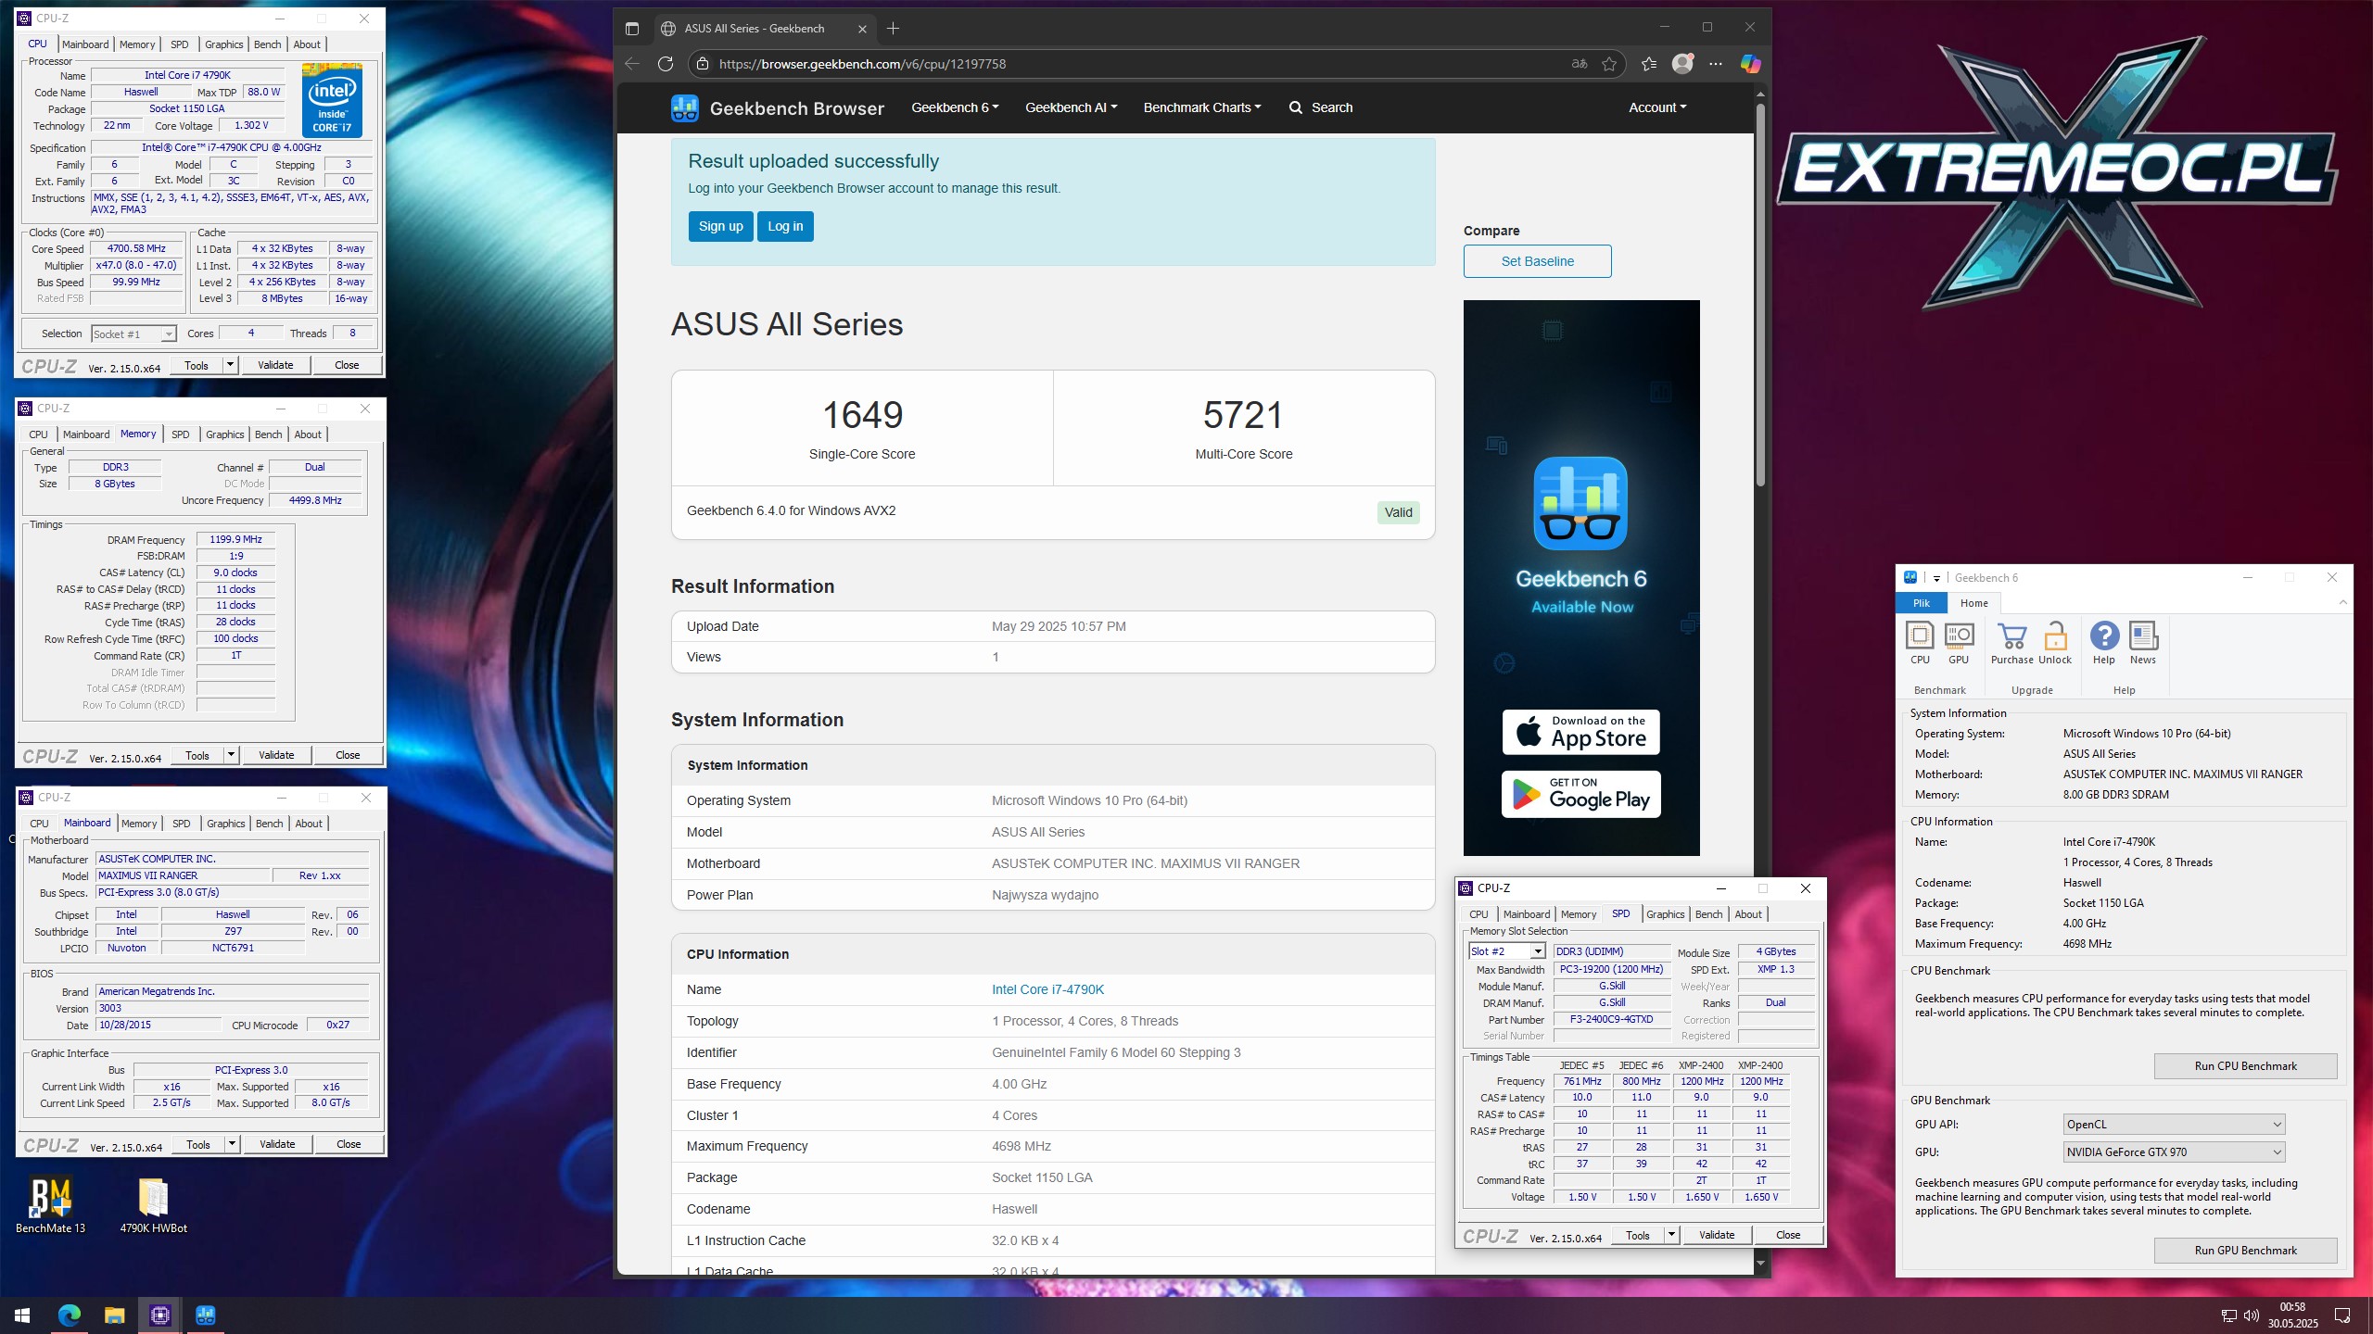Image resolution: width=2373 pixels, height=1334 pixels.
Task: Select the Home ribbon tab in Geekbench 6
Action: coord(1974,603)
